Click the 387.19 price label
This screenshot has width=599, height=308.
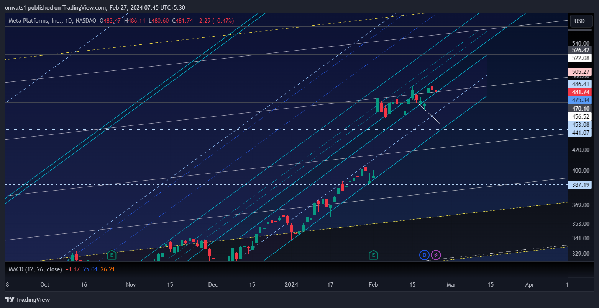click(580, 185)
